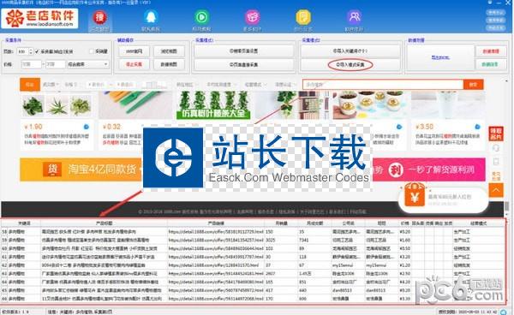Click the blue round icon beside price ¥1.90

point(87,127)
